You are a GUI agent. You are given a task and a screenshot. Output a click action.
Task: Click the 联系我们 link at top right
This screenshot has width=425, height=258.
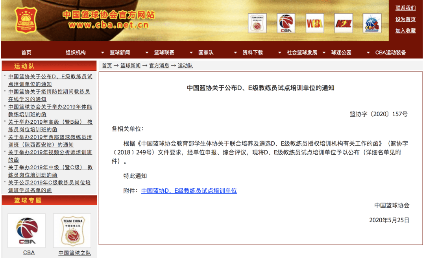click(x=405, y=8)
